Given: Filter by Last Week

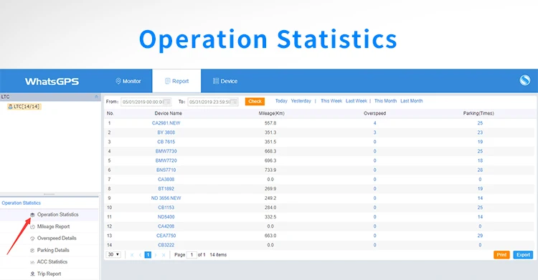Looking at the screenshot, I should click(356, 101).
